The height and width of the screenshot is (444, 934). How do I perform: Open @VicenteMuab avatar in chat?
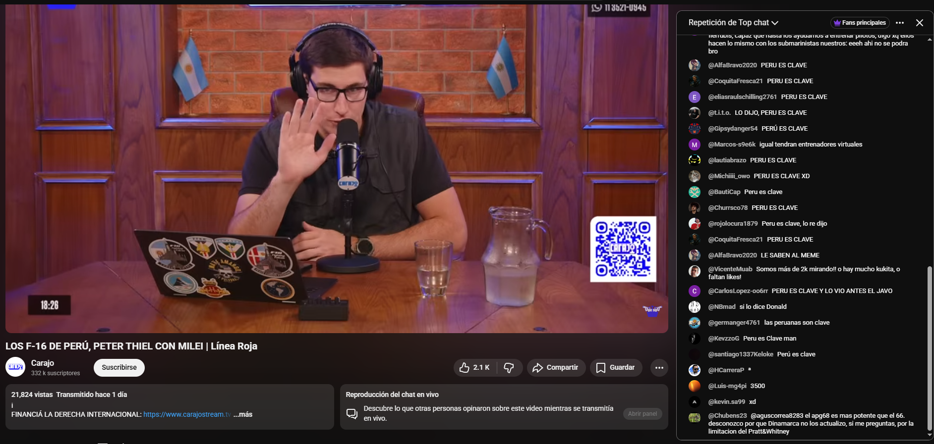[x=695, y=271]
